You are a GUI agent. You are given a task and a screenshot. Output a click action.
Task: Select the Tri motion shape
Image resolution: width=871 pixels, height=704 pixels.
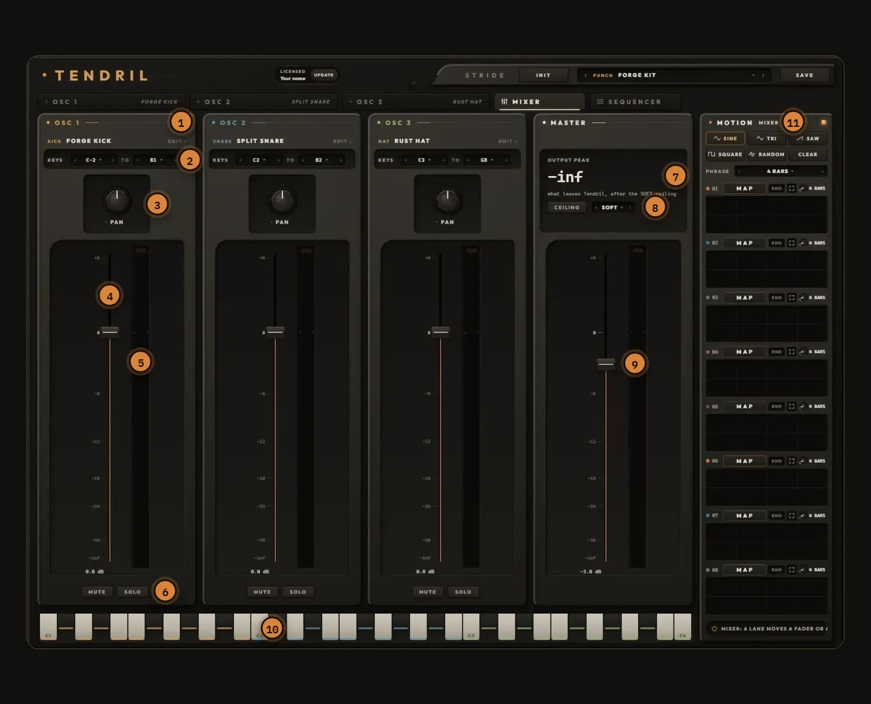click(766, 139)
